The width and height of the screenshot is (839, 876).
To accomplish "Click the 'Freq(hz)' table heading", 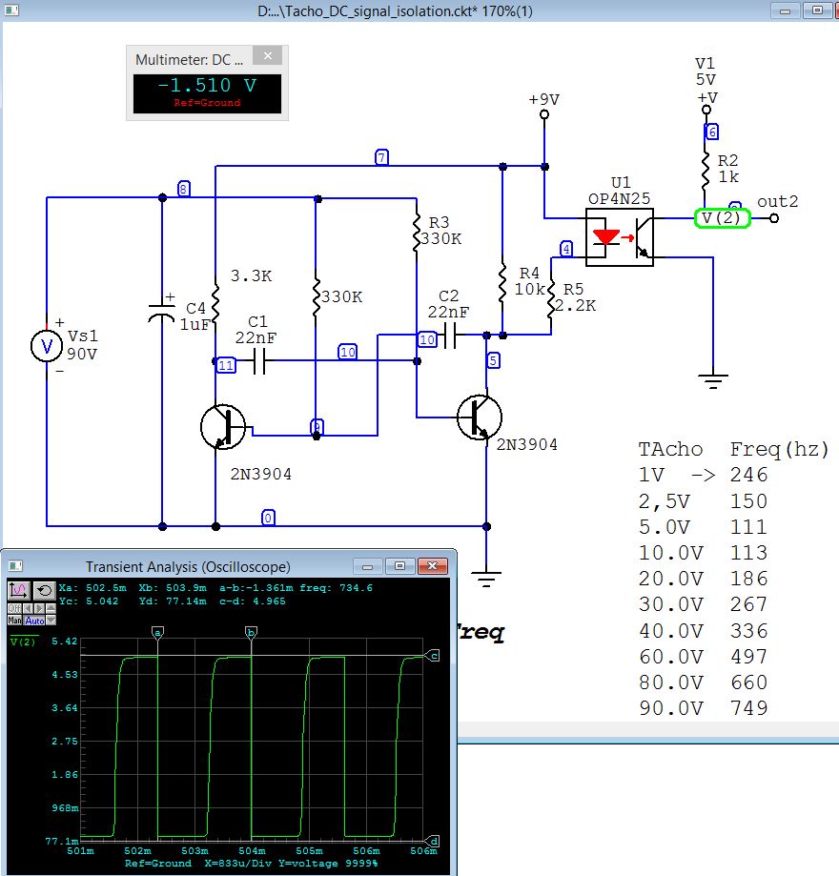I will (x=779, y=449).
